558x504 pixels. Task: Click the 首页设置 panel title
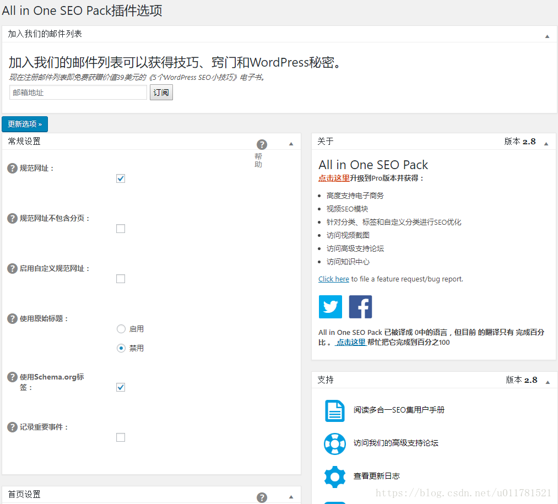pyautogui.click(x=24, y=495)
